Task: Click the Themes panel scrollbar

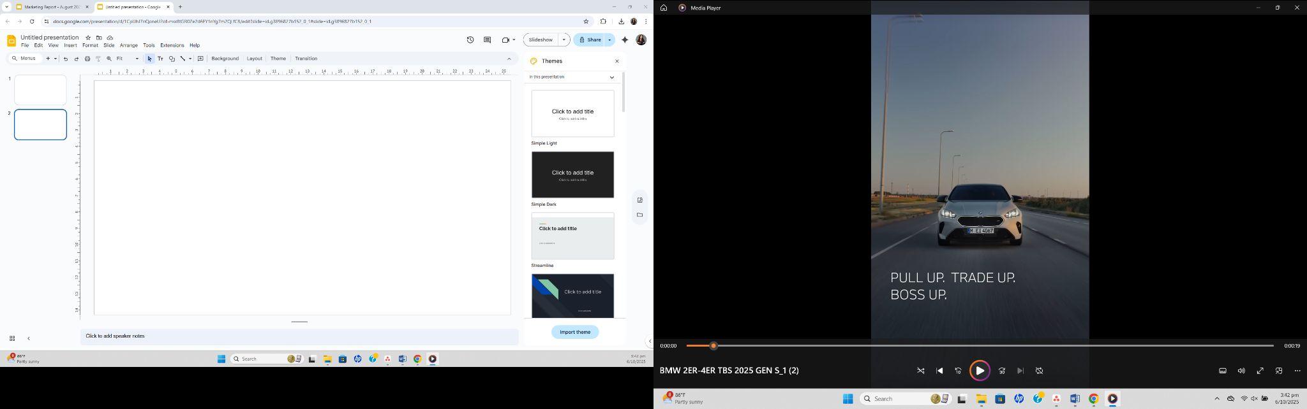Action: tap(624, 92)
